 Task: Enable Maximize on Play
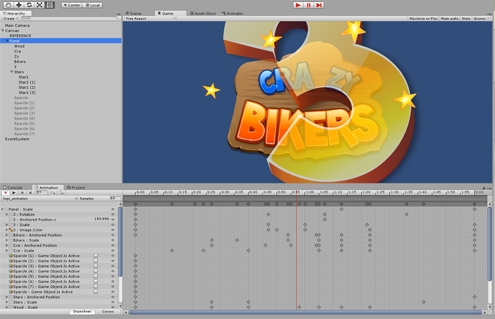pyautogui.click(x=423, y=18)
